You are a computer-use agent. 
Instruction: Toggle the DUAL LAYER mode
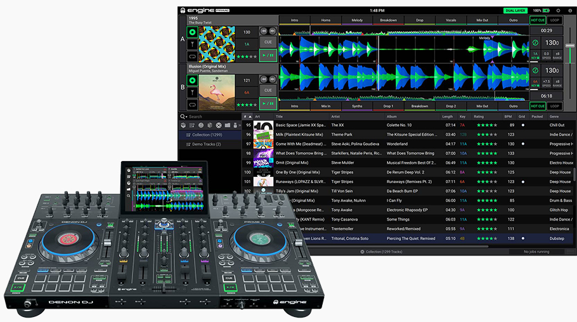coord(515,11)
